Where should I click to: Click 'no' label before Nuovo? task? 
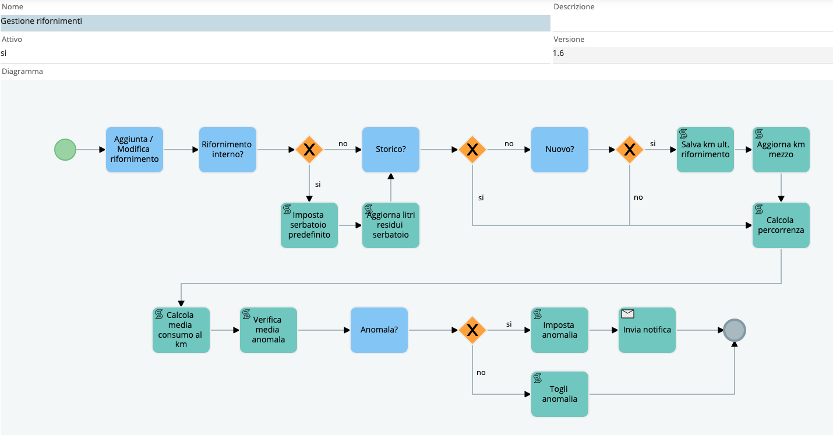tap(509, 144)
